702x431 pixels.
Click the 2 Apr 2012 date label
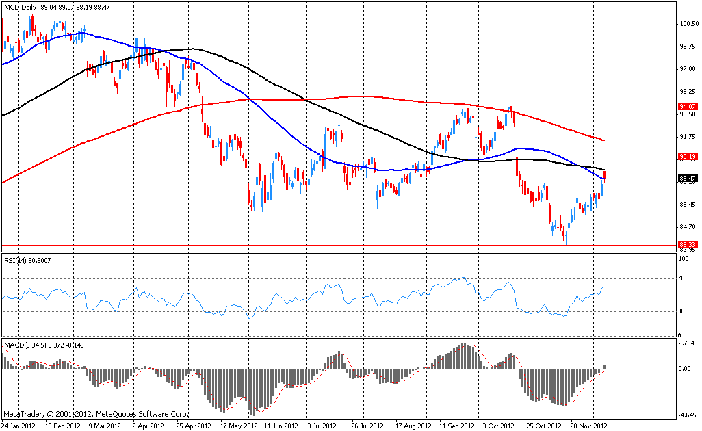click(148, 426)
